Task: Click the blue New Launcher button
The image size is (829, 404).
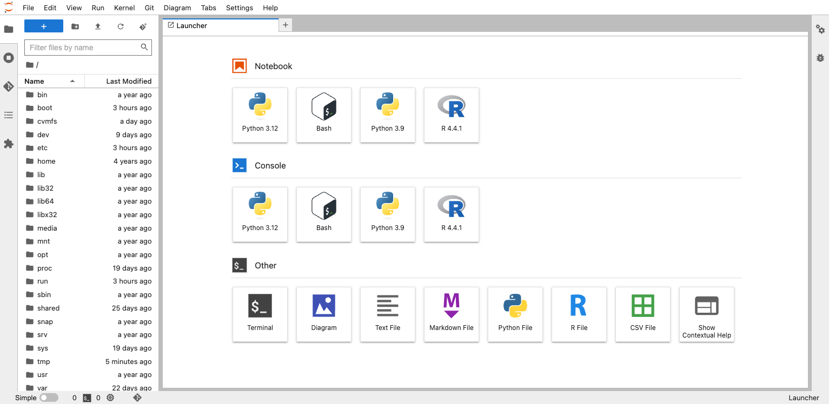Action: 44,26
